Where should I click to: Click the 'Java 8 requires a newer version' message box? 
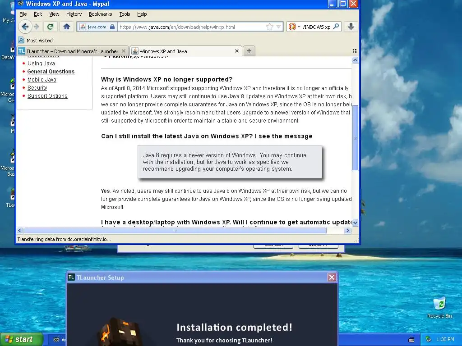230,162
